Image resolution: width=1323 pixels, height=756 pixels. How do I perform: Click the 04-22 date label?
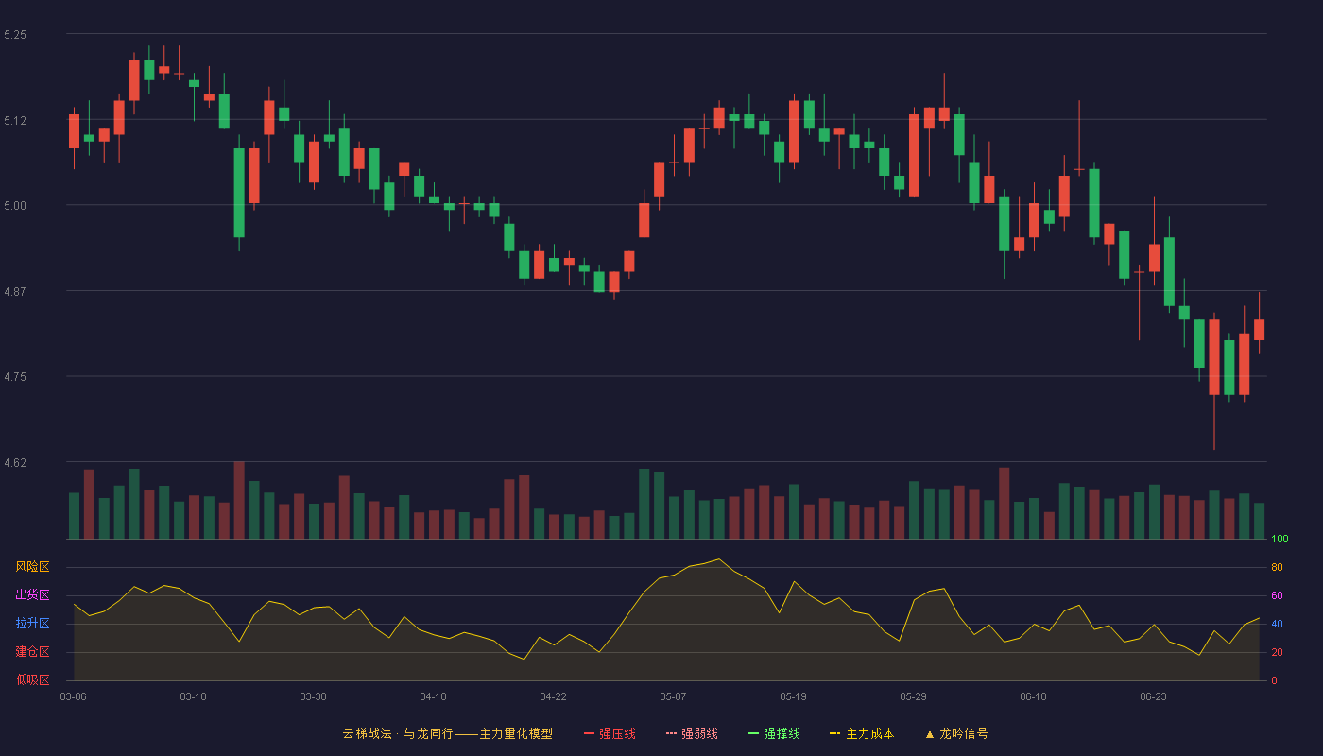click(553, 696)
